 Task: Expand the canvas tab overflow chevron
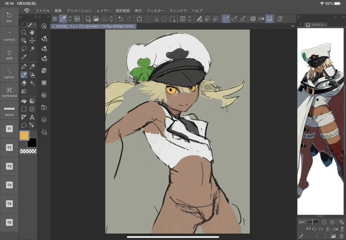click(293, 26)
